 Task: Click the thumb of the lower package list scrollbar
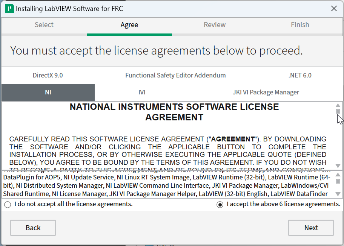[x=338, y=181]
